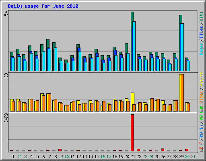Viewport: 206px width, 161px height.
Task: Click day 31 on the x-axis
Action: 193,157
